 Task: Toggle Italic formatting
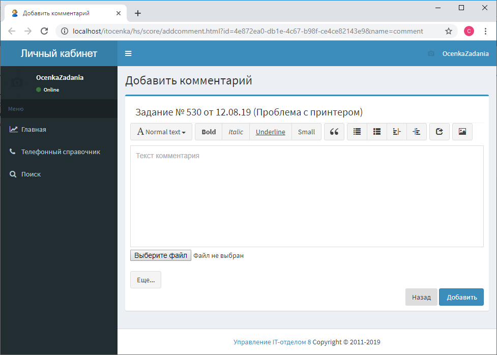coord(236,132)
